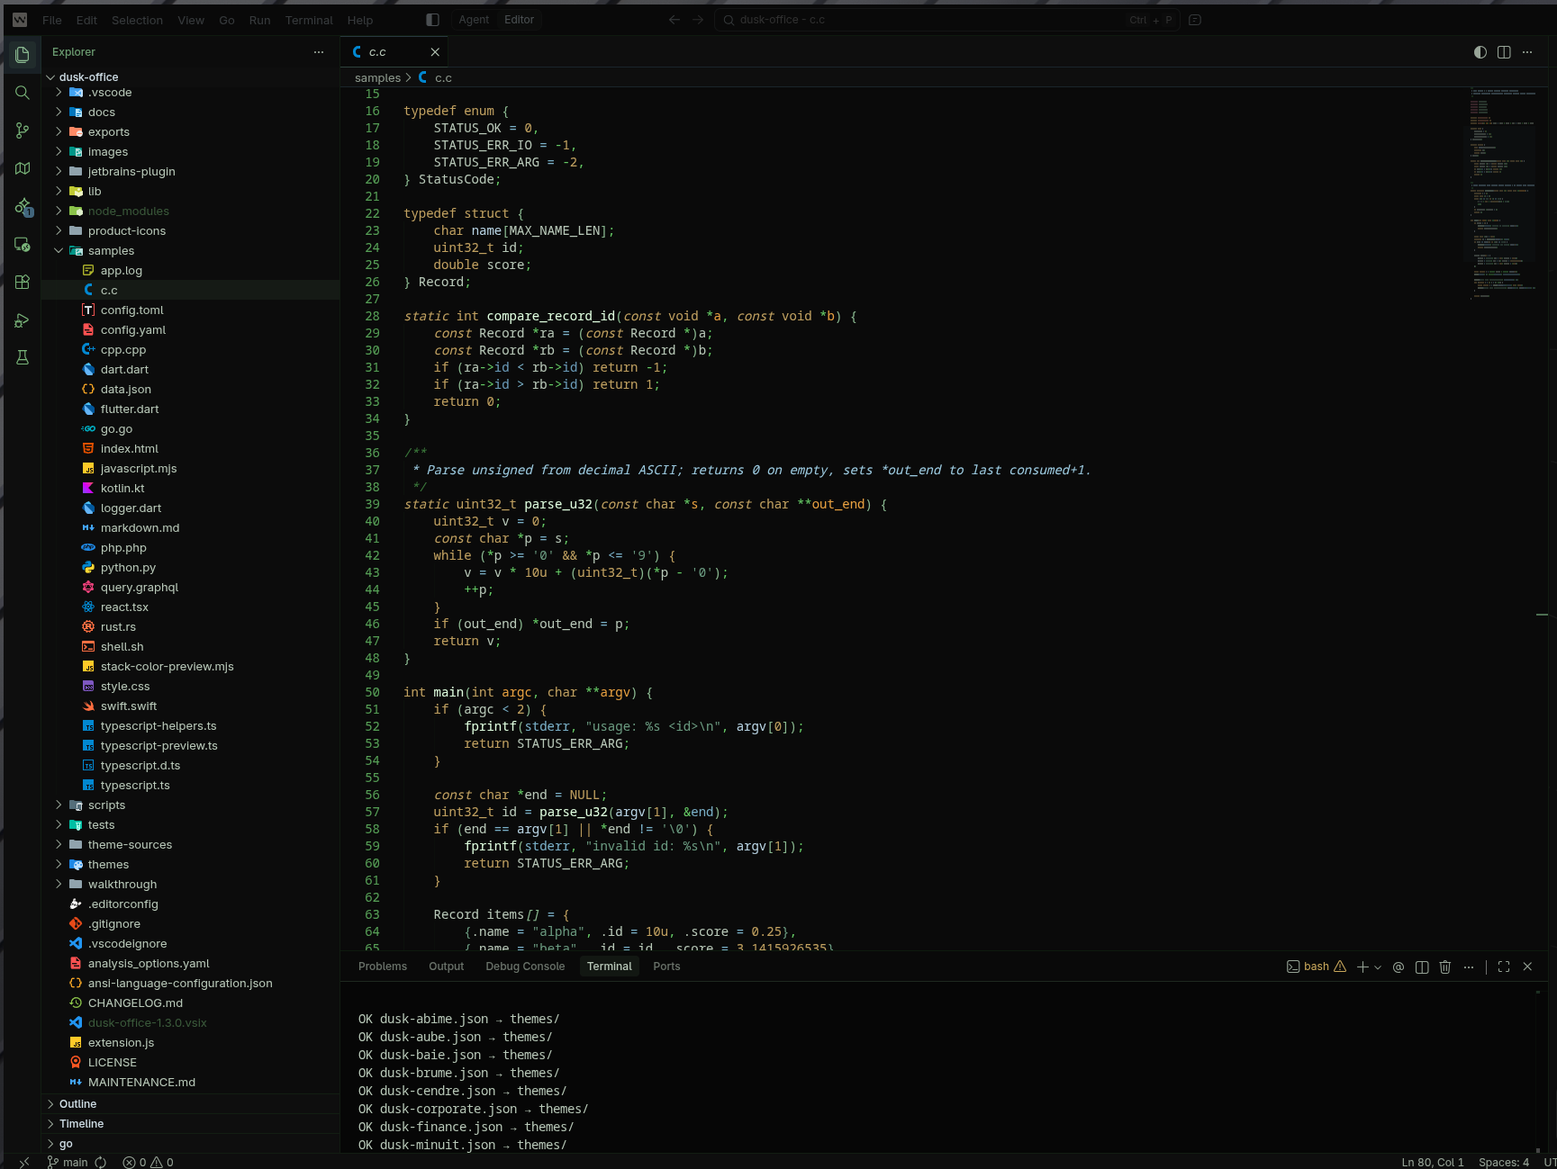Screen dimensions: 1557x1169
Task: Split the editor to the right
Action: (1504, 52)
